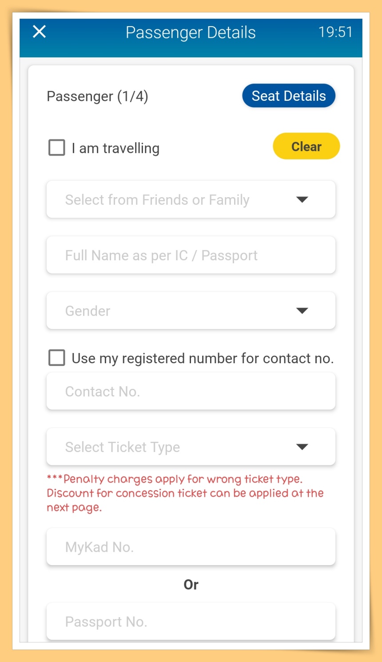Click the Passenger (1/4) label
Viewport: 382px width, 662px height.
[97, 96]
